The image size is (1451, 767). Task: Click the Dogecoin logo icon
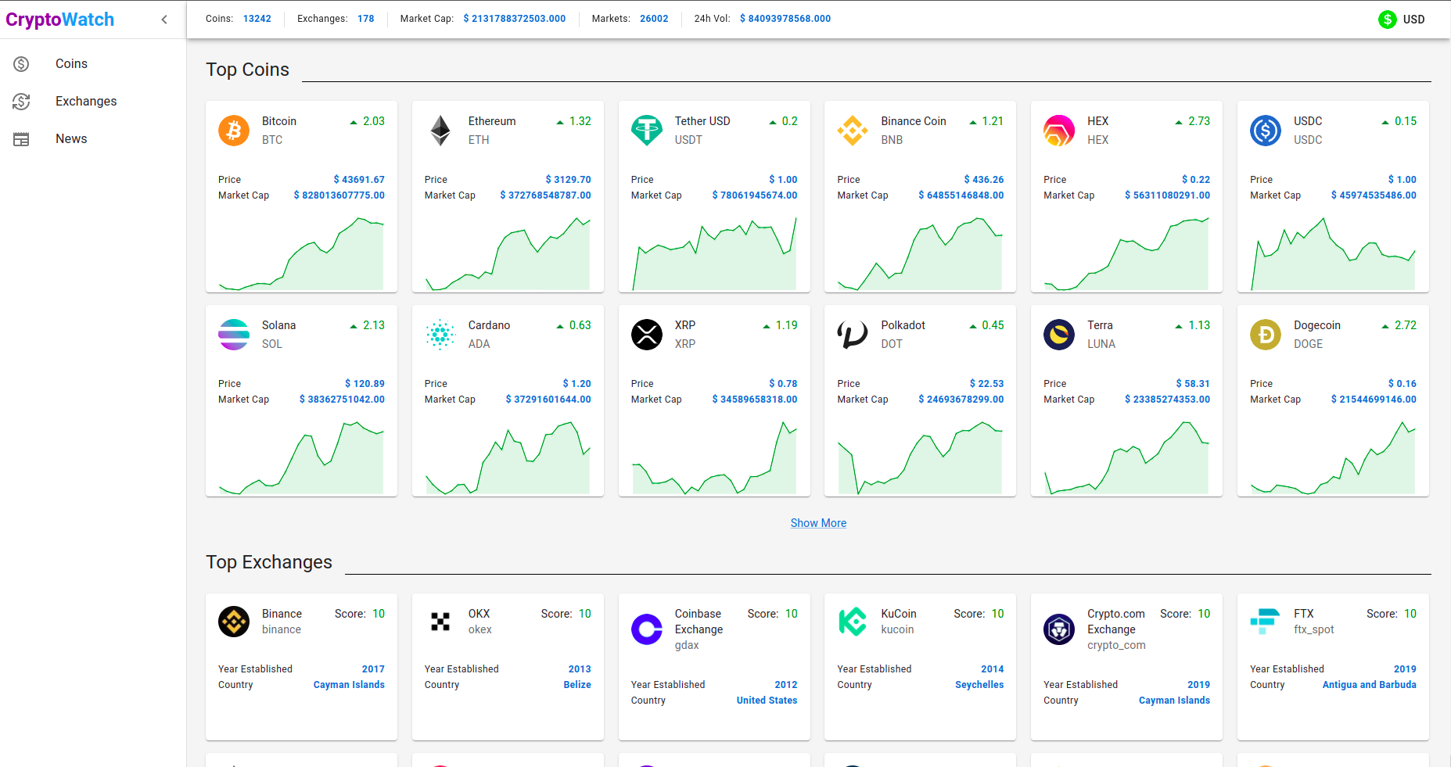[x=1266, y=335]
